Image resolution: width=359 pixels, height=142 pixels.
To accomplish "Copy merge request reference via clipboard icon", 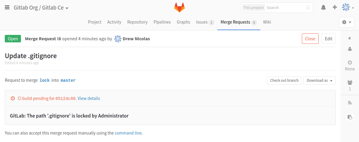I will point(350,117).
